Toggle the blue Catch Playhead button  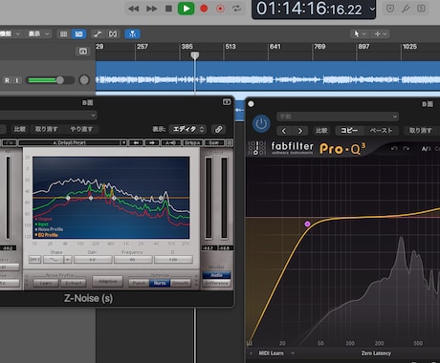(x=132, y=34)
